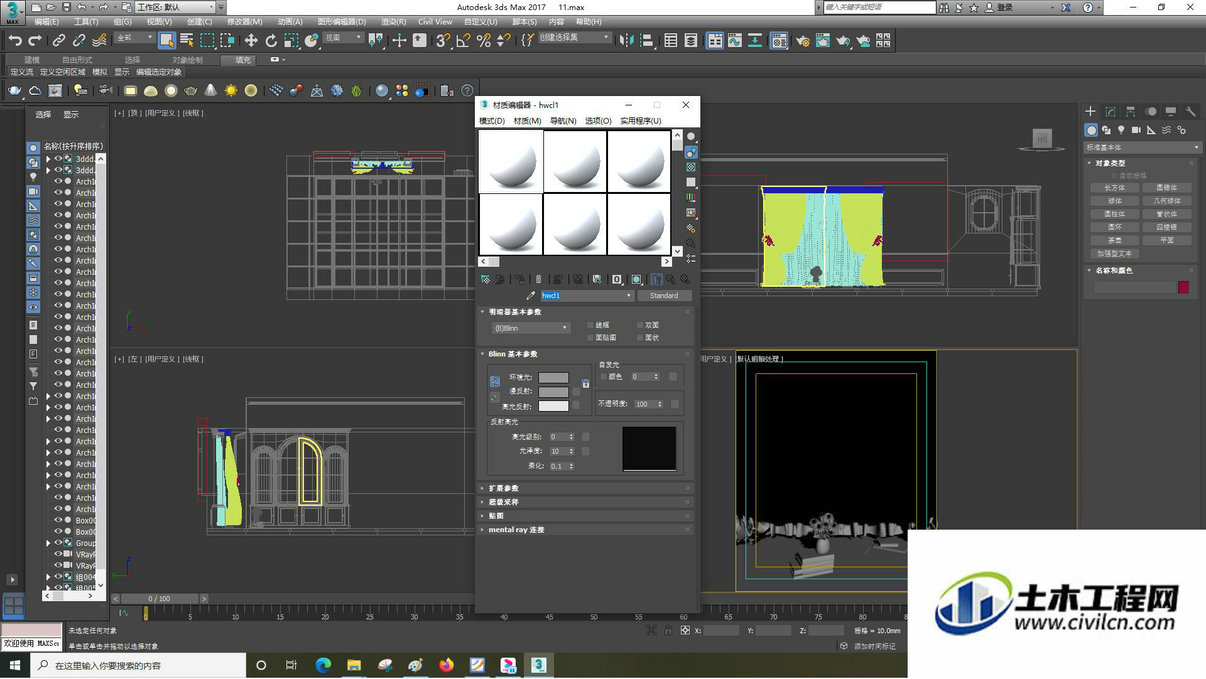
Task: Click Get Material in Material Editor
Action: point(485,279)
